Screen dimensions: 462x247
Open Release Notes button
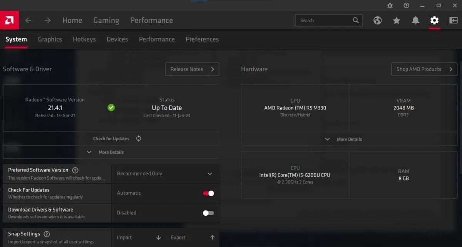click(x=192, y=69)
